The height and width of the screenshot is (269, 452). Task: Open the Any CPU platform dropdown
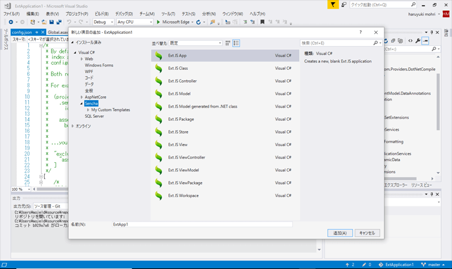coord(134,22)
